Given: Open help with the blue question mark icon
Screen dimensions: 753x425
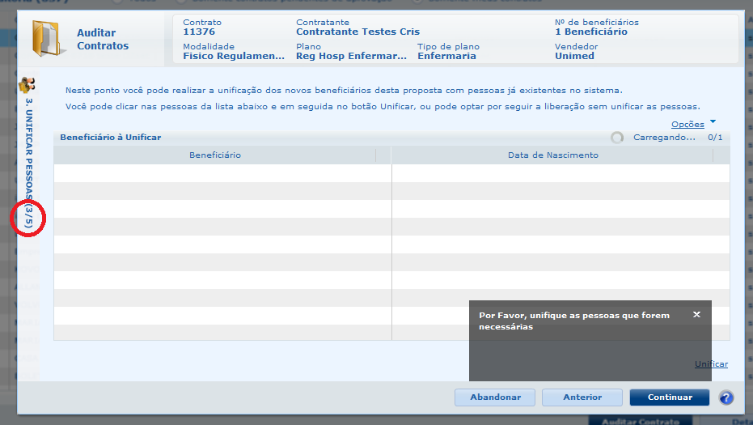Looking at the screenshot, I should pos(726,397).
